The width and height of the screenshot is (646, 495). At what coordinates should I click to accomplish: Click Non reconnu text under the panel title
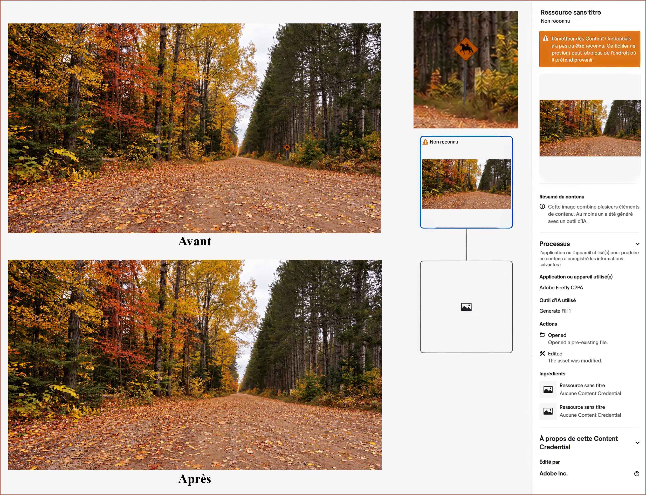[555, 21]
